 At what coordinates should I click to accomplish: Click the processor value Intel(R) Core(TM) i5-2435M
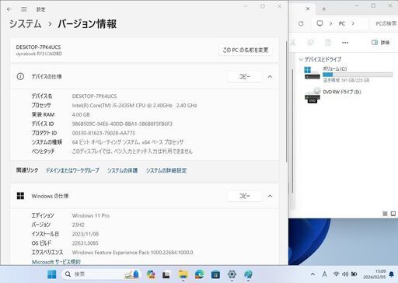[134, 106]
